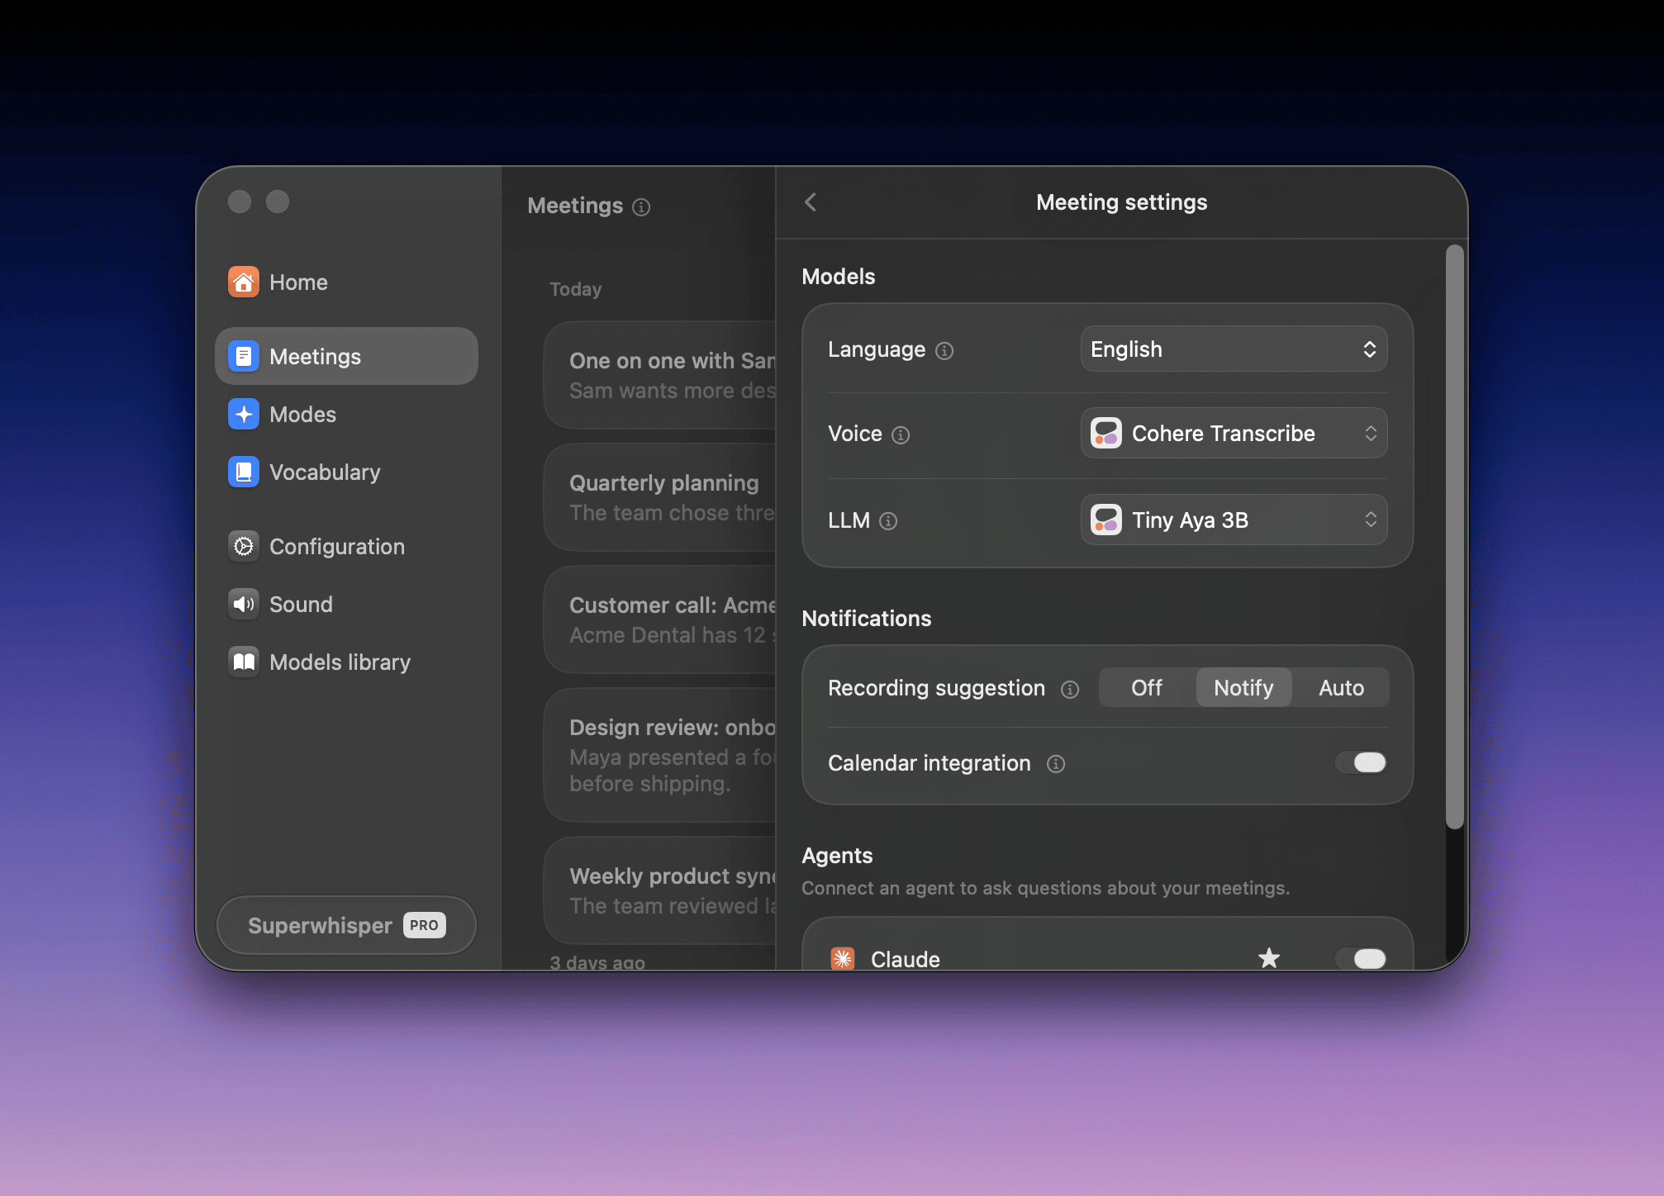The width and height of the screenshot is (1664, 1196).
Task: Set Recording suggestion to Auto
Action: pyautogui.click(x=1341, y=688)
